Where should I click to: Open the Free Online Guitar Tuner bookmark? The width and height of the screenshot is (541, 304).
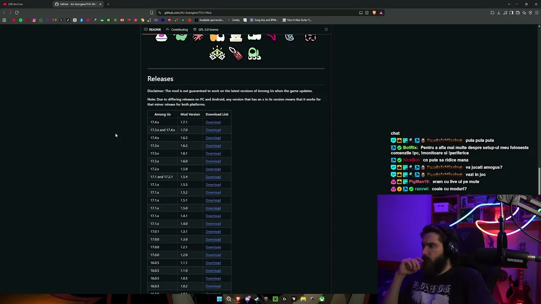297,20
